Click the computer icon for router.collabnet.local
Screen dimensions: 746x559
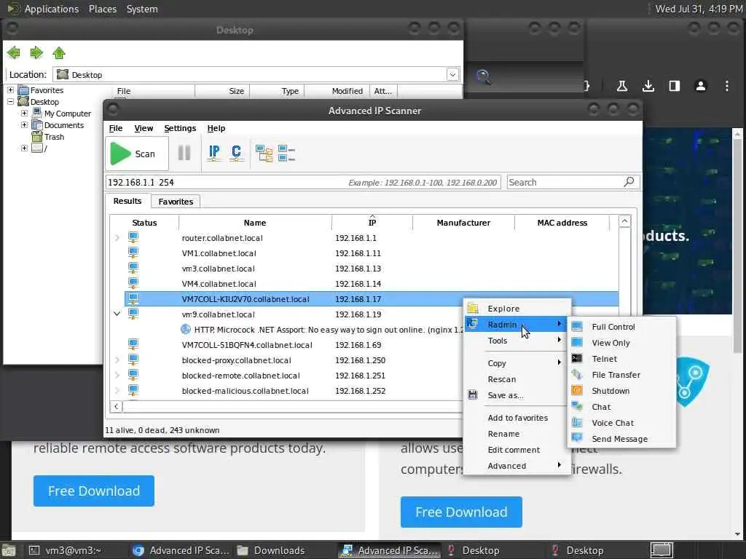133,237
